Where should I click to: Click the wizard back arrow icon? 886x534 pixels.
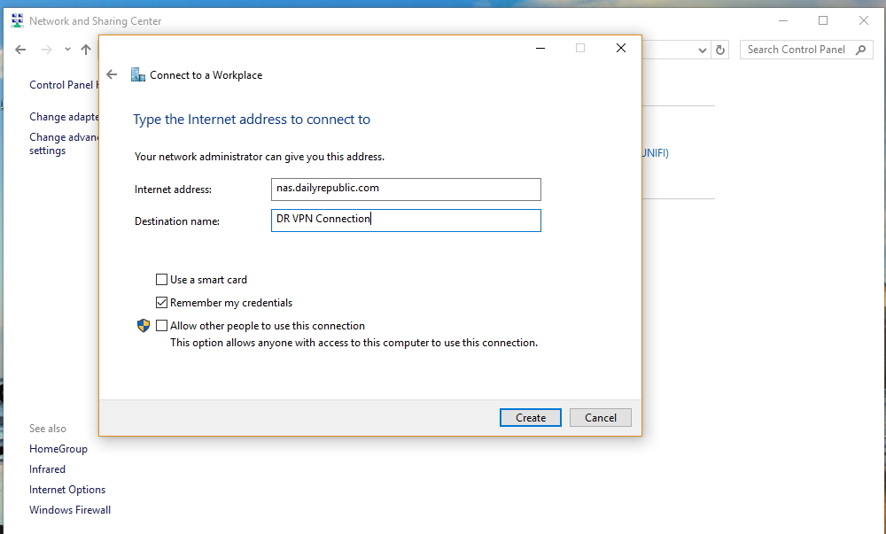point(112,75)
